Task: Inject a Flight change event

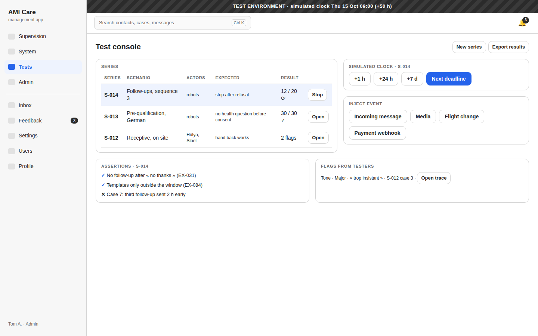Action: (x=461, y=116)
